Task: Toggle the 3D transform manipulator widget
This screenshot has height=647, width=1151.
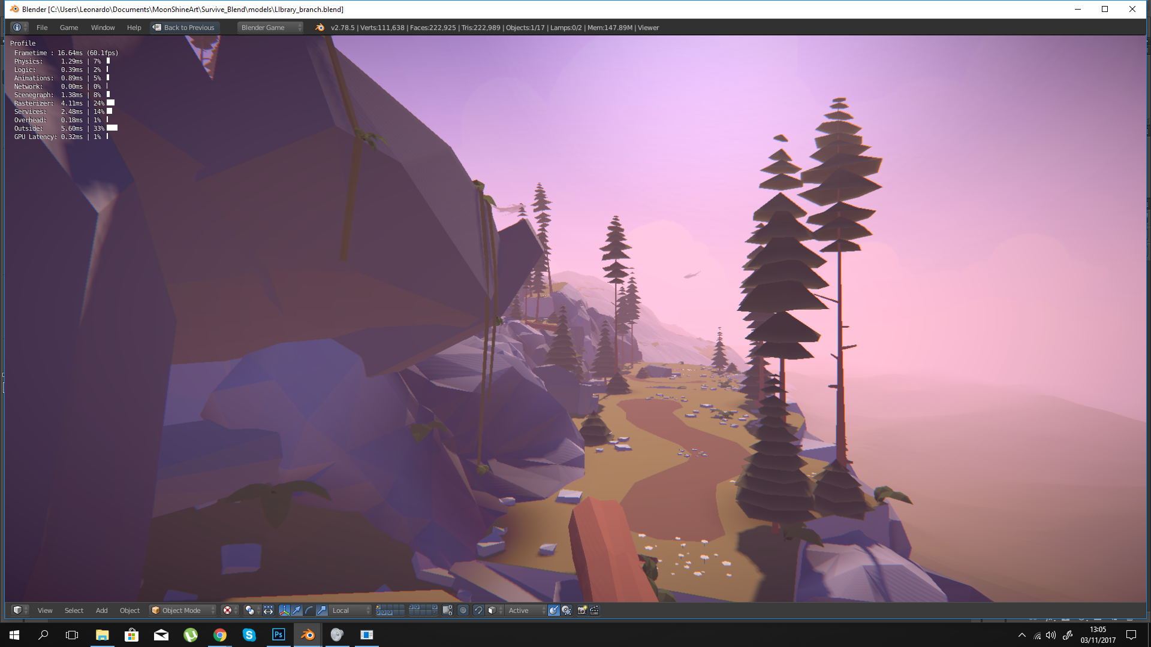Action: click(285, 610)
